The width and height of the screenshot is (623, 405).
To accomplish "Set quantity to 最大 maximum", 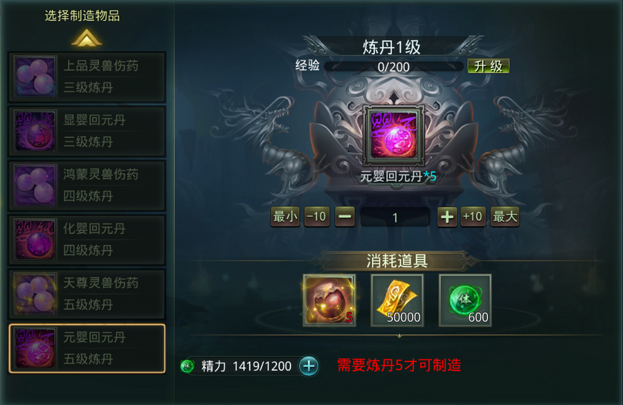I will pyautogui.click(x=505, y=217).
